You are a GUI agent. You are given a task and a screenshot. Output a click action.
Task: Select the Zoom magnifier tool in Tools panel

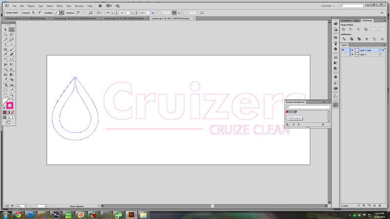11,95
